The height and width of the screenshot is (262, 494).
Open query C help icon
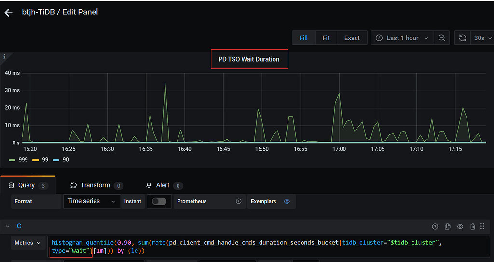(x=435, y=226)
